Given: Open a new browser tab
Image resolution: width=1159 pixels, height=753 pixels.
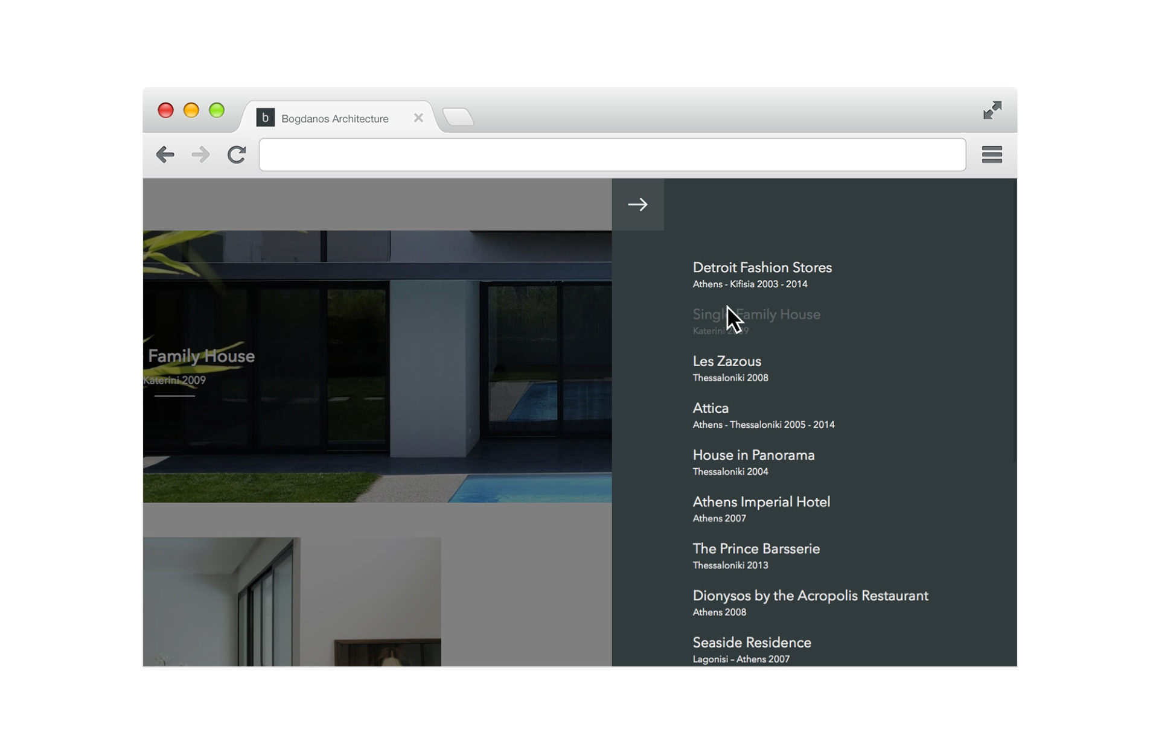Looking at the screenshot, I should [458, 116].
